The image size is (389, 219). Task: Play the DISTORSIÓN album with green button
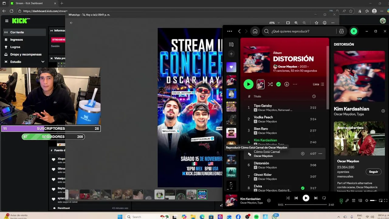pyautogui.click(x=248, y=84)
